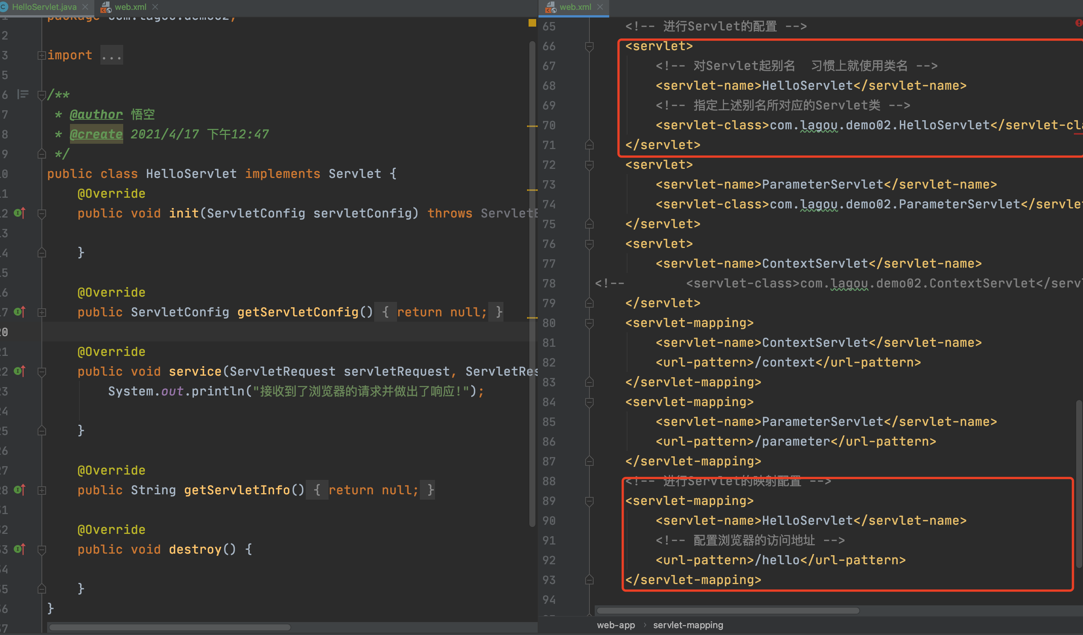Expand the collapsed import block
The height and width of the screenshot is (635, 1083).
pos(42,56)
